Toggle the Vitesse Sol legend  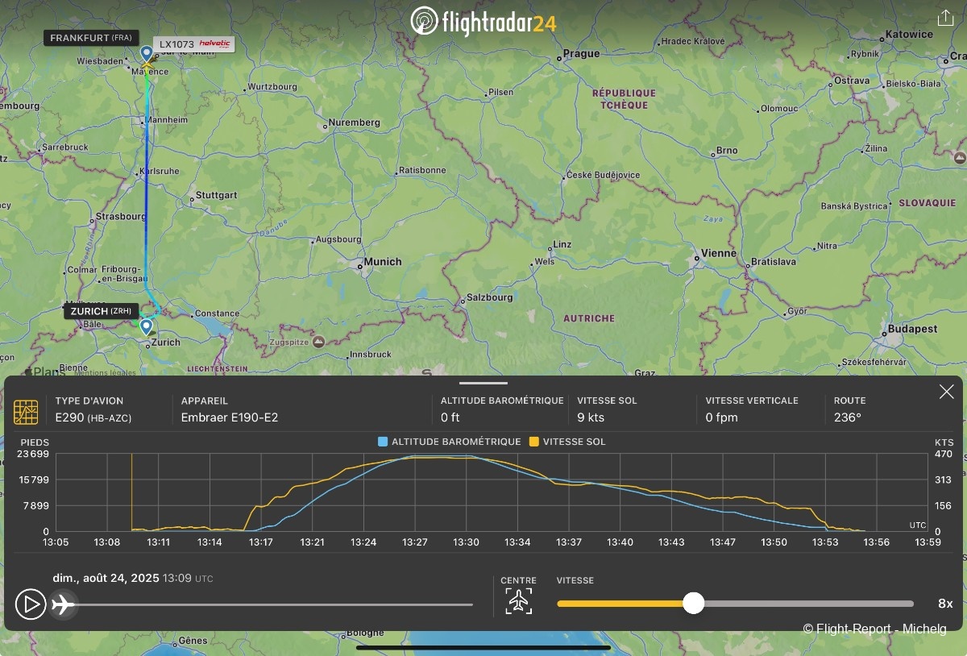567,442
